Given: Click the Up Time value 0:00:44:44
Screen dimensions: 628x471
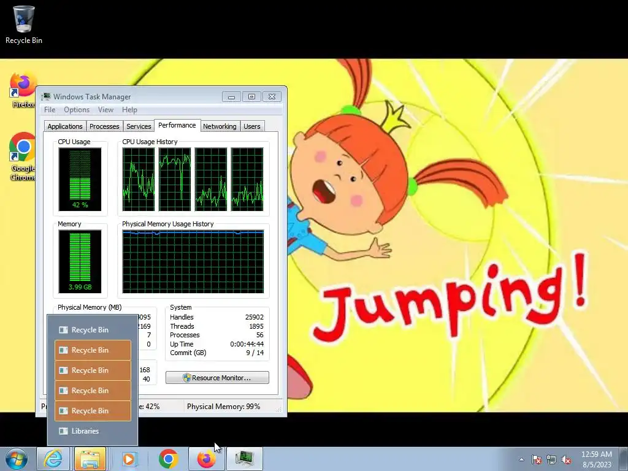Looking at the screenshot, I should coord(247,344).
